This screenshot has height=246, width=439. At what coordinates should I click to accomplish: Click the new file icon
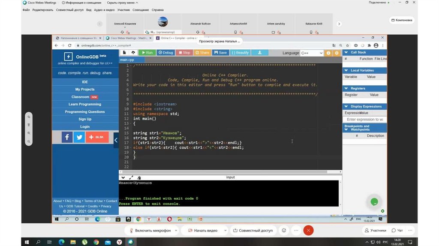124,53
